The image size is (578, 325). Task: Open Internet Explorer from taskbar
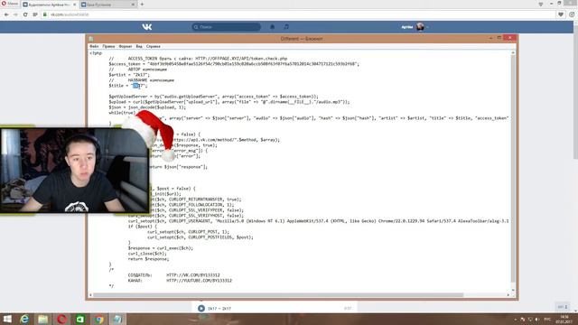coord(24,319)
